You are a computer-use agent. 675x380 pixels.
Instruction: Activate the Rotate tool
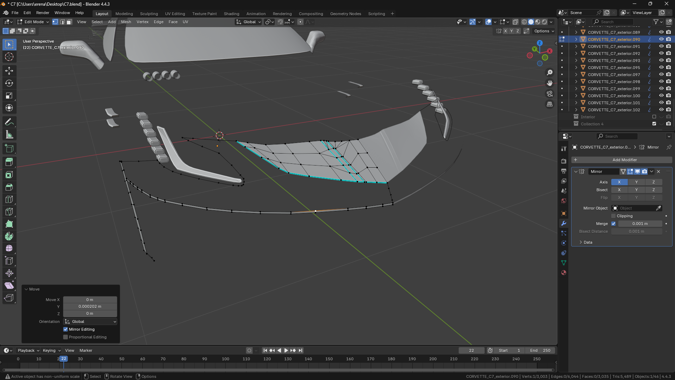tap(9, 83)
